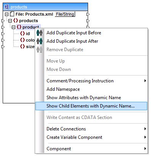Click the File/String button
The image size is (151, 156).
65,14
